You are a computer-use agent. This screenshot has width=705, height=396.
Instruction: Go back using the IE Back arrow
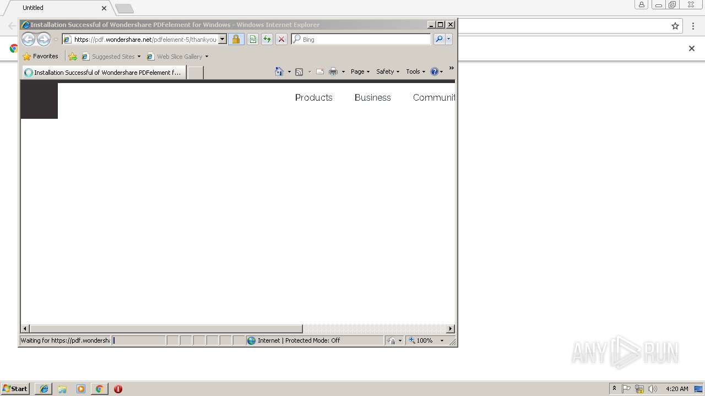[x=28, y=39]
